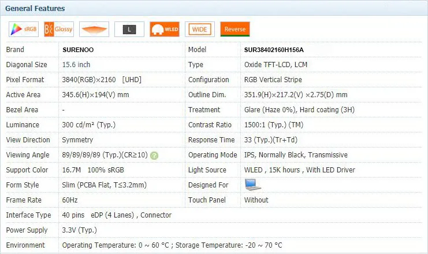
Task: Click the 'Oxide TFT-LCD, LCM' type value
Action: coord(276,65)
